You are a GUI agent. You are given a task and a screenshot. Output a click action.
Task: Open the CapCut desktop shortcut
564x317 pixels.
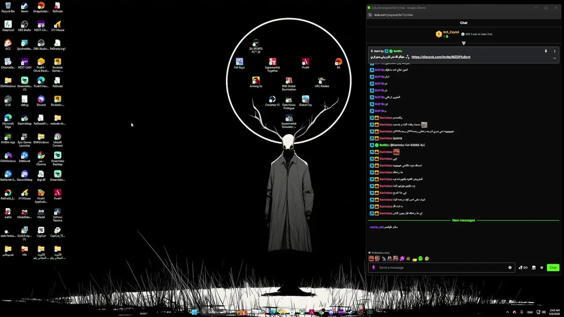point(41,232)
